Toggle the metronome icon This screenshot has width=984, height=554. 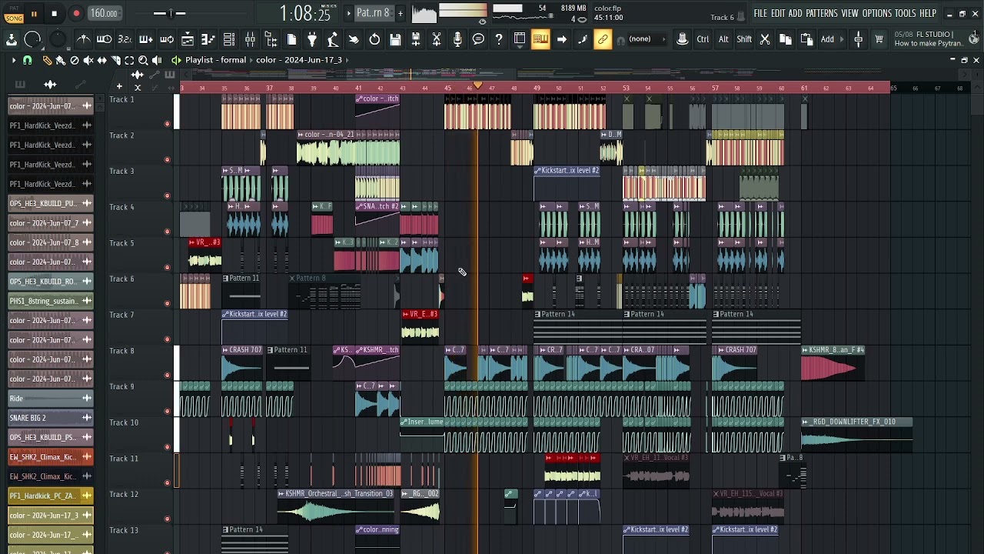click(84, 39)
